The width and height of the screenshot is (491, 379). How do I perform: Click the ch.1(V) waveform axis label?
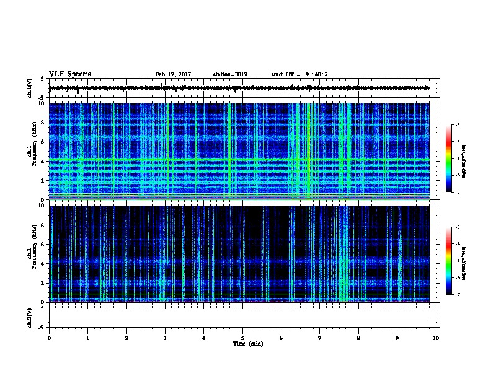click(x=29, y=88)
